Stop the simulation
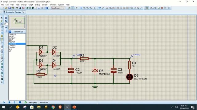The image size is (197, 110). (x=20, y=102)
